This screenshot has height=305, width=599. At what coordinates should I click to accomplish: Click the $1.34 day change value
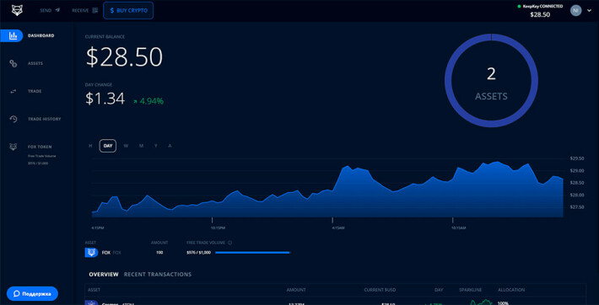pyautogui.click(x=105, y=99)
